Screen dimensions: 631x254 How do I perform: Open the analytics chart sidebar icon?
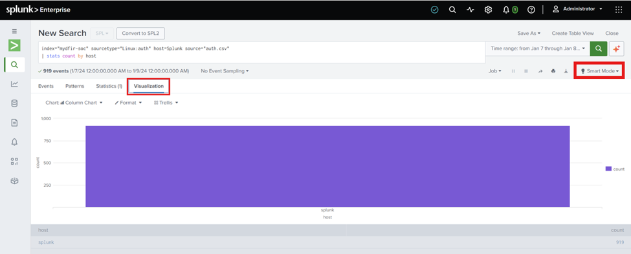click(14, 84)
